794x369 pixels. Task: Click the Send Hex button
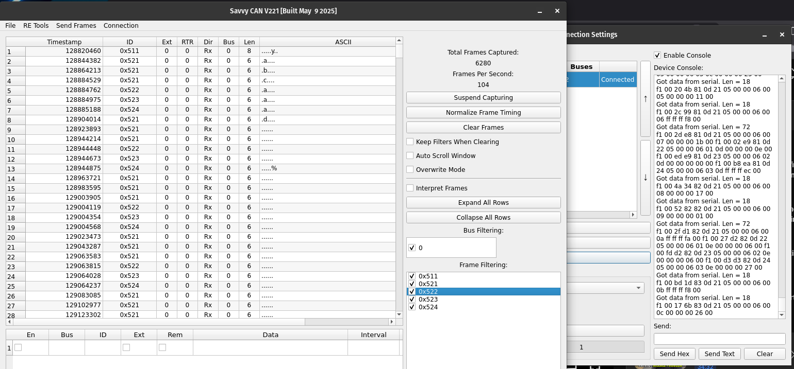point(674,354)
